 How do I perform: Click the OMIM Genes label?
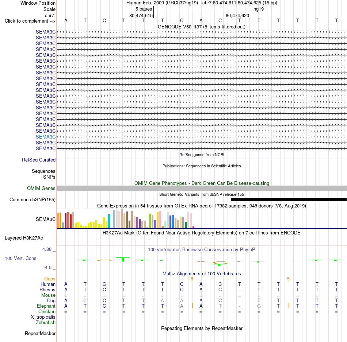41,188
